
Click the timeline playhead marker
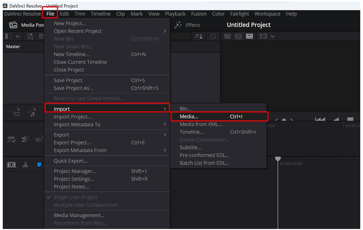coord(278,158)
